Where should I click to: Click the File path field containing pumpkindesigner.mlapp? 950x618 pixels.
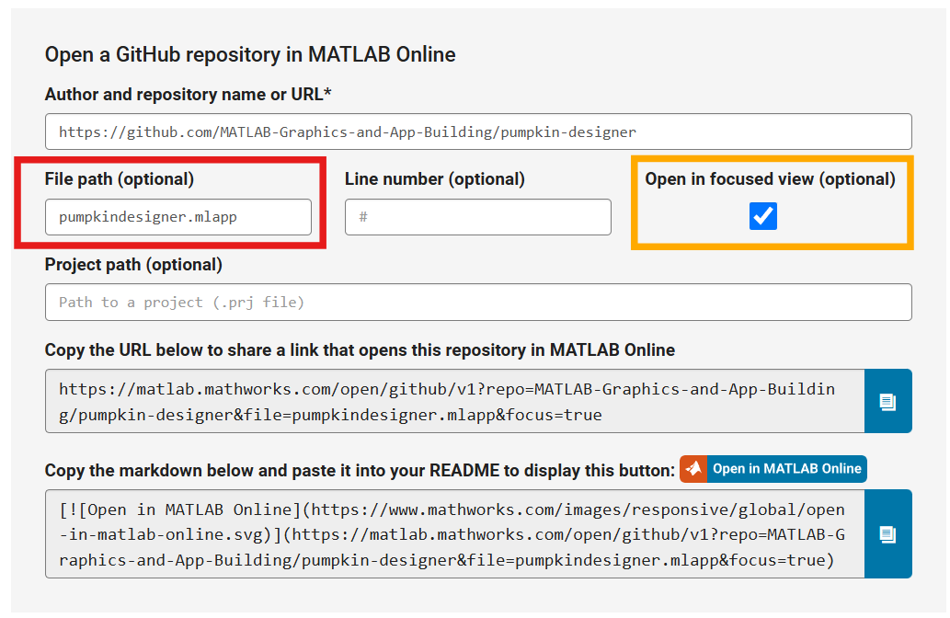[x=178, y=217]
